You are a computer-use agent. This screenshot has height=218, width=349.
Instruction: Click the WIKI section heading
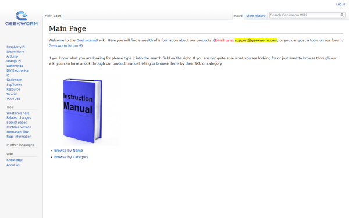coord(9,154)
